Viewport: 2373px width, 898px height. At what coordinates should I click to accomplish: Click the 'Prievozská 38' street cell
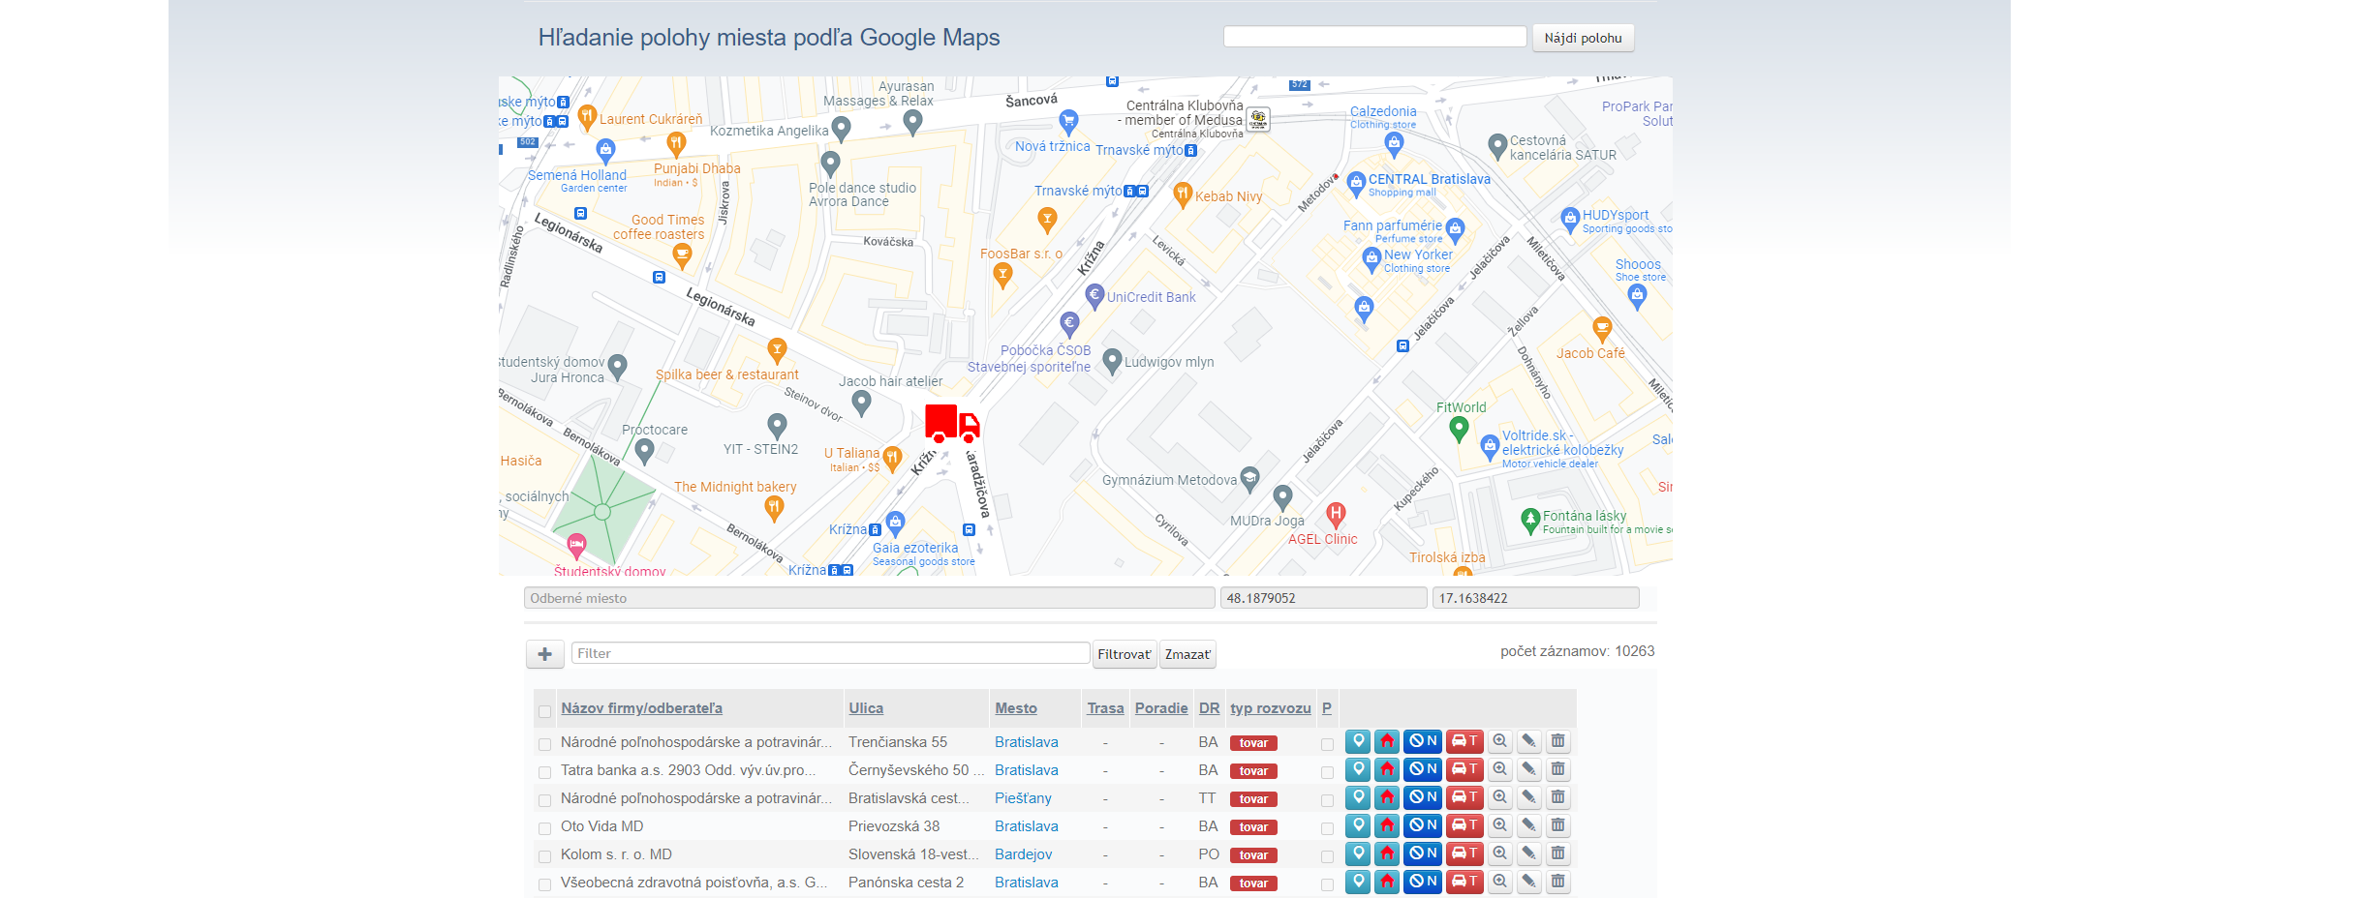pyautogui.click(x=894, y=826)
